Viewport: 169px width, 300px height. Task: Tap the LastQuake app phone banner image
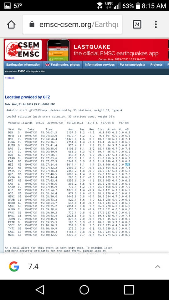(x=59, y=50)
